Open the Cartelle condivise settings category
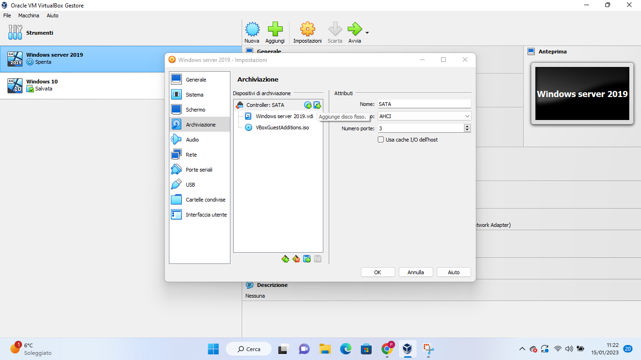Viewport: 641px width, 360px height. click(199, 200)
